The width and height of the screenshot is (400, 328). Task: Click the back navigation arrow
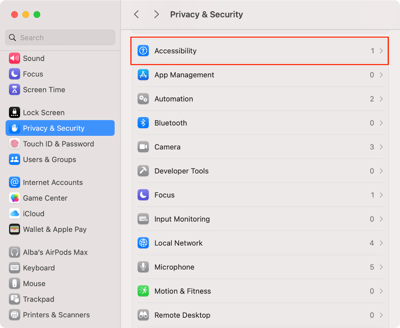pos(136,14)
